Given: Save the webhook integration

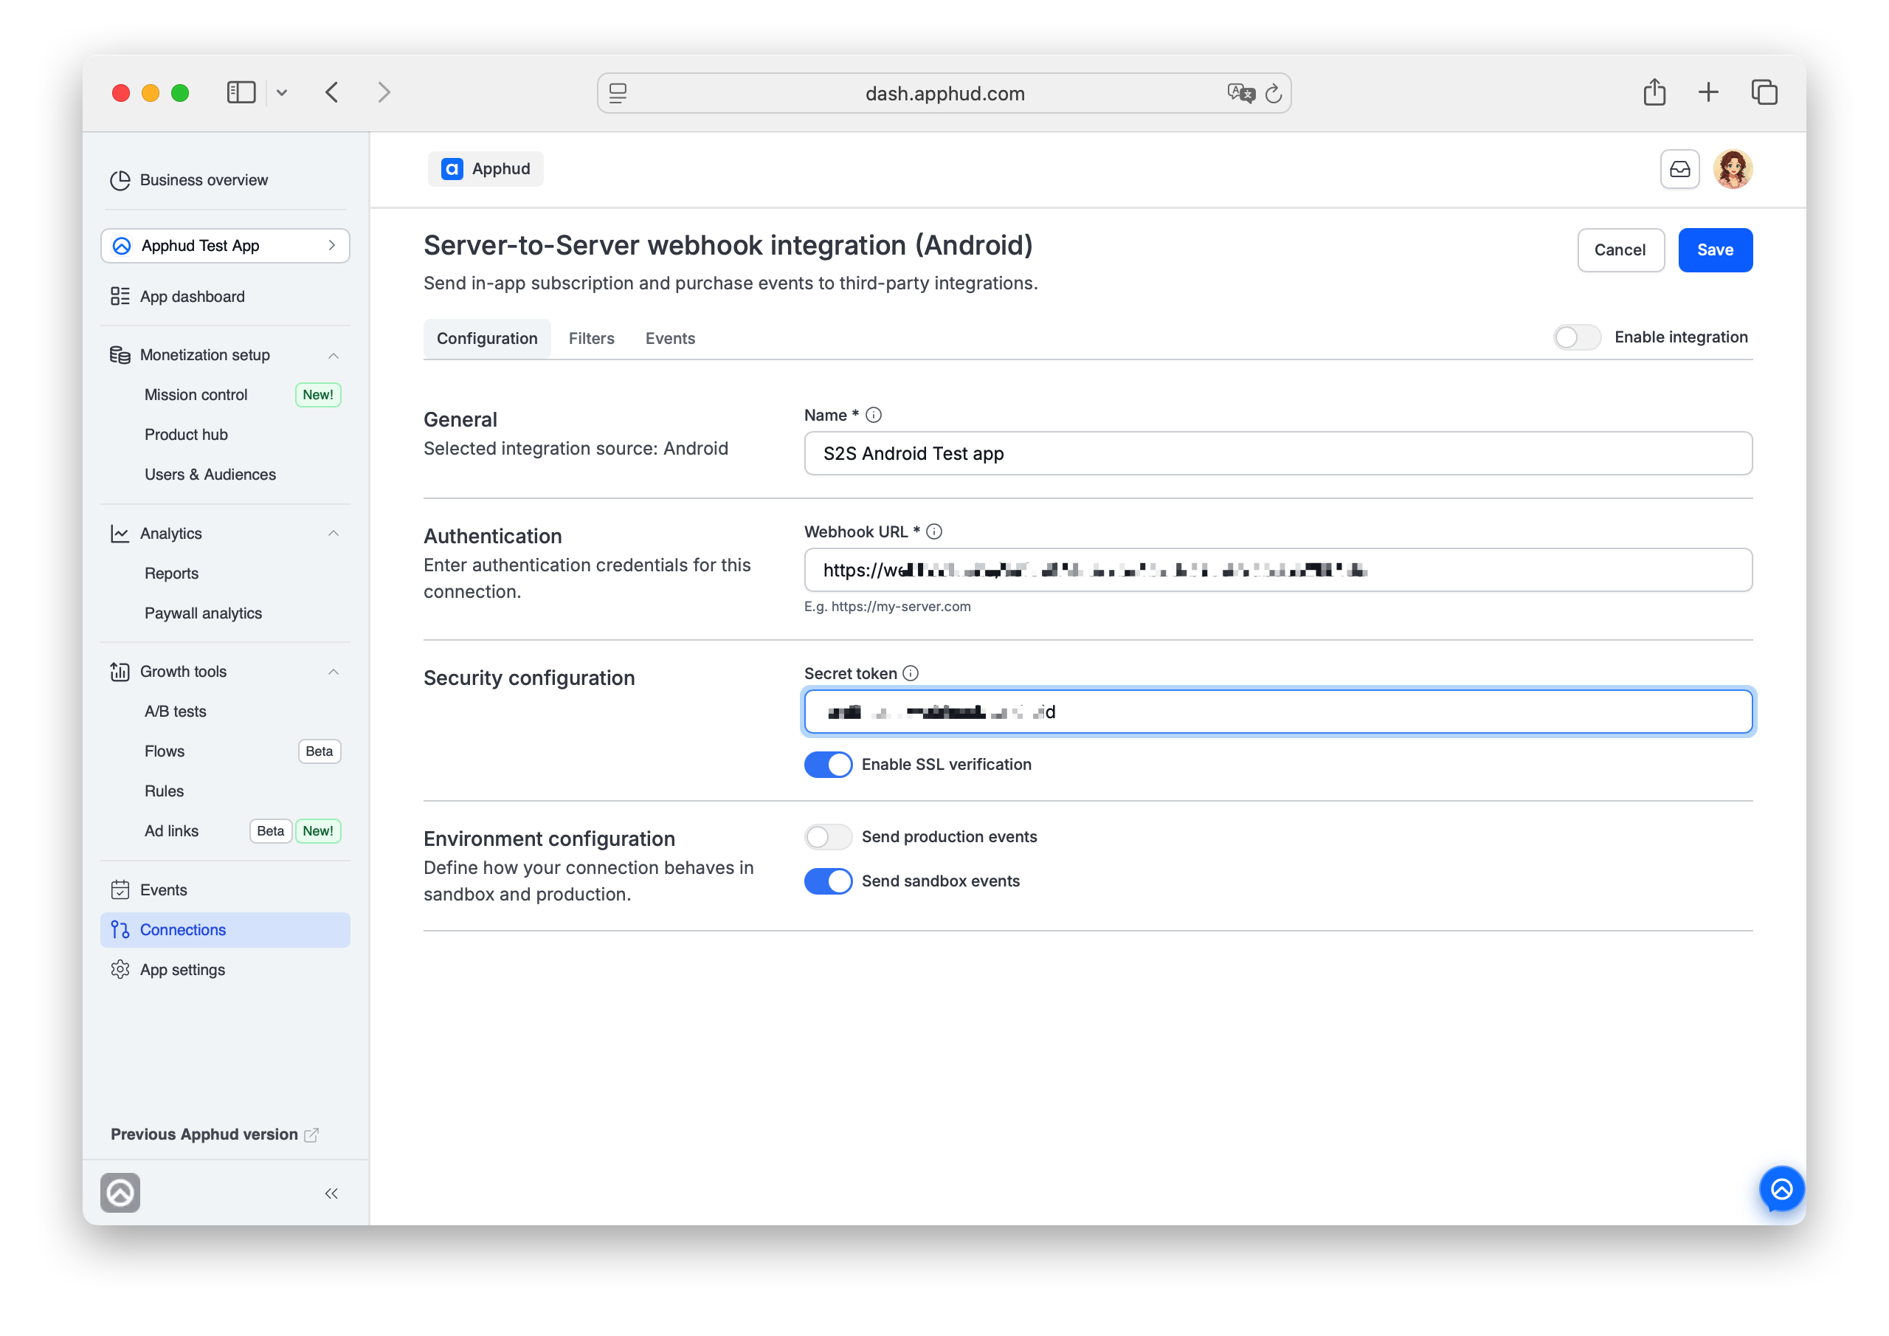Looking at the screenshot, I should [1715, 249].
